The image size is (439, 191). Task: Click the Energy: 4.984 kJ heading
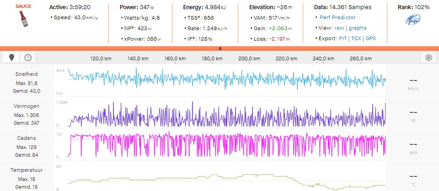(x=204, y=7)
